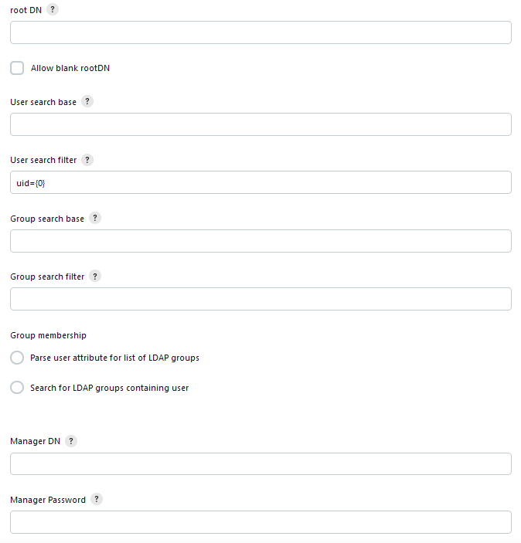
Task: Show help for User search base
Action: tap(87, 101)
